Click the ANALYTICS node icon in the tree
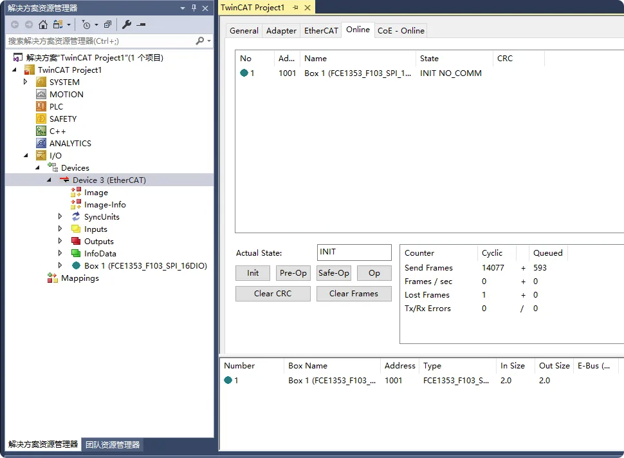 [x=41, y=144]
